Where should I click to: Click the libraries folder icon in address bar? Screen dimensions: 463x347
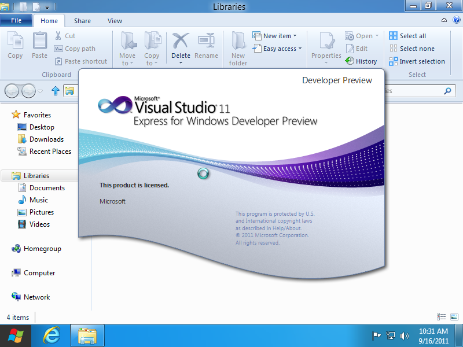point(69,91)
